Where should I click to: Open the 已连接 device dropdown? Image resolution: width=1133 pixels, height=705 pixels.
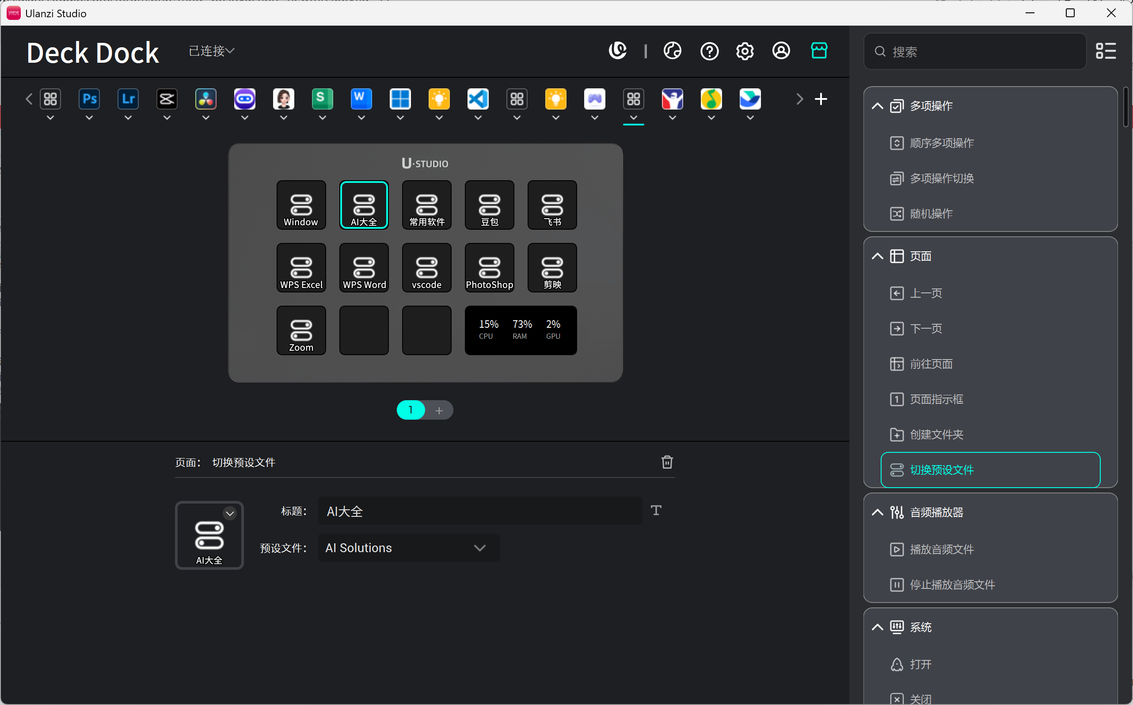pos(211,50)
